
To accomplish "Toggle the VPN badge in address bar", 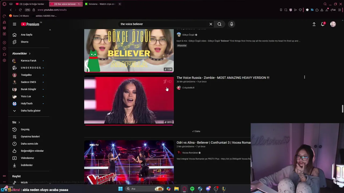I will (27, 10).
